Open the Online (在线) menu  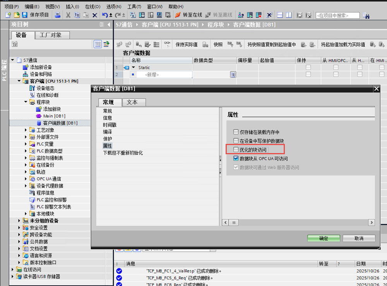[92, 7]
